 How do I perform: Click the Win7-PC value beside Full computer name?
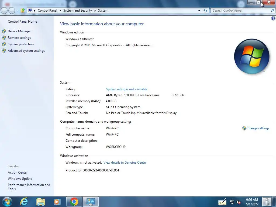112,134
